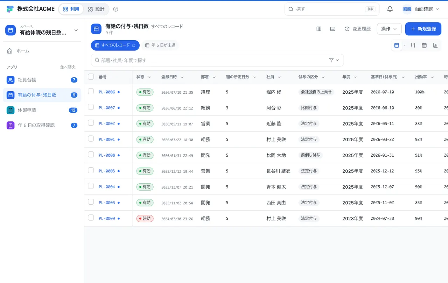
Task: Toggle the select-all header checkbox
Action: coord(91,77)
